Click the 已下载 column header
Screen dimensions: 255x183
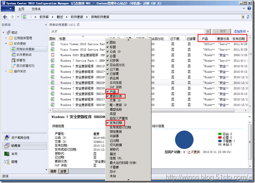pyautogui.click(x=177, y=39)
